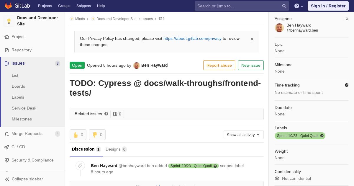Click the Sprint::10/23 label in activity note
Screen dimensions: 354x186
(x=191, y=166)
